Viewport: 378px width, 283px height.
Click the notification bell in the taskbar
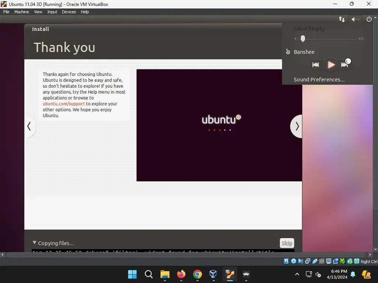(x=353, y=274)
